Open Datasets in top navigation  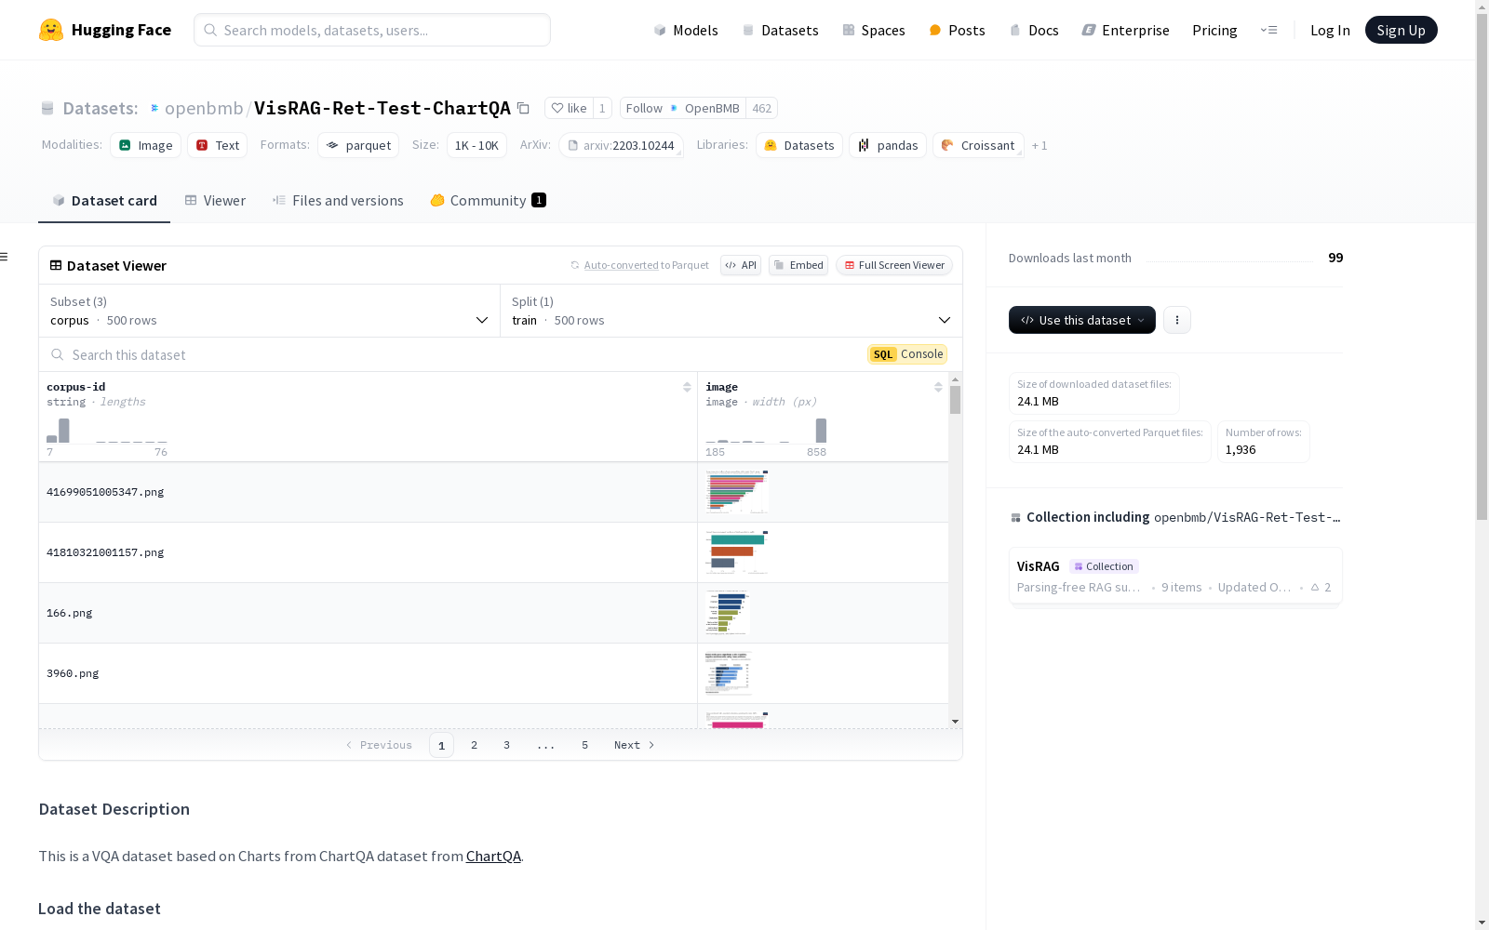780,30
